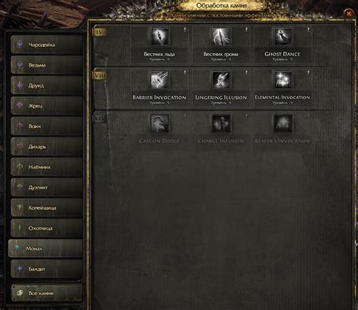Viewport: 358px width, 310px height.
Task: Close the Обработка камня window
Action: tap(349, 13)
